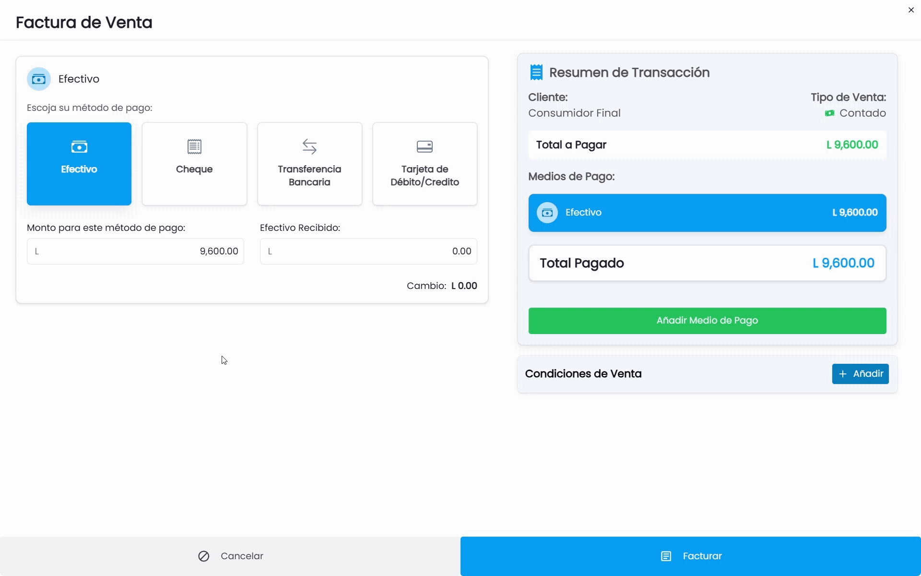Click the Total Pagado amount L 9,600.00
921x576 pixels.
point(843,263)
